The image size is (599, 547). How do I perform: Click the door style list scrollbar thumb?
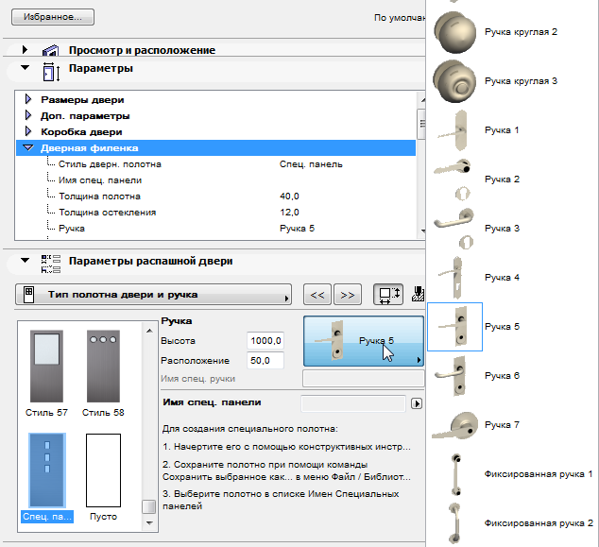149,507
